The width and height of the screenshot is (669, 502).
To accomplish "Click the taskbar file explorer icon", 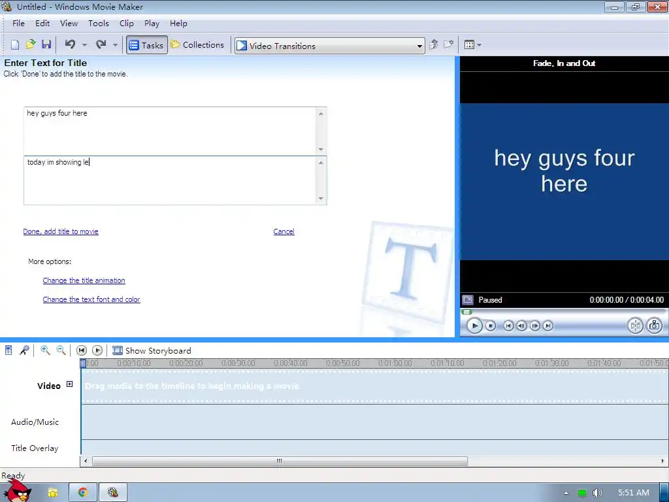I will click(x=52, y=493).
